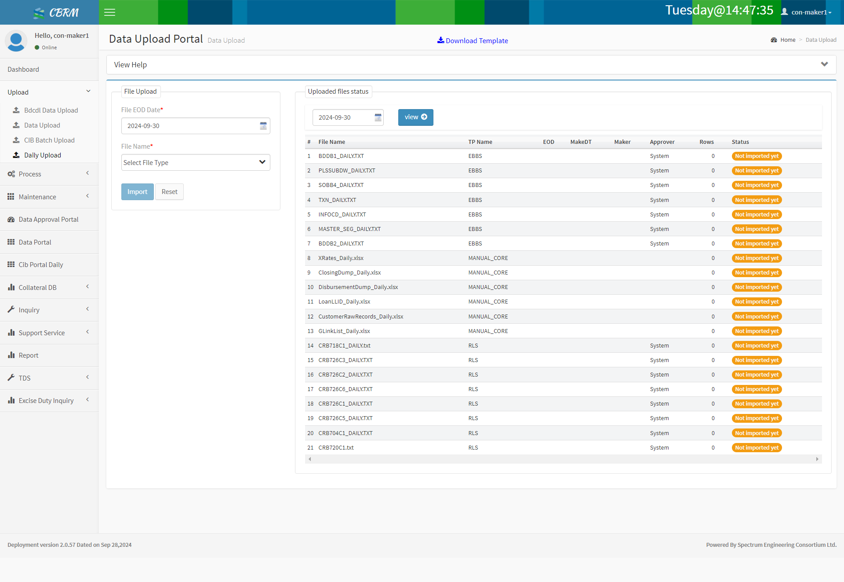The image size is (844, 582).
Task: Click the Home breadcrumb link
Action: point(788,40)
